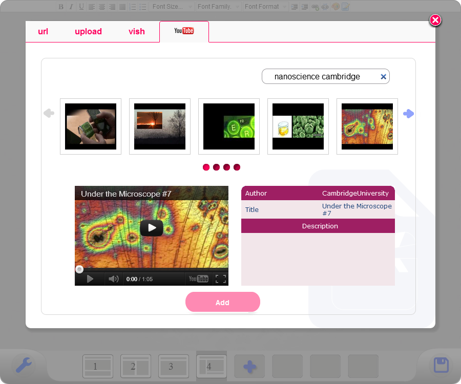Click the YouTube logo in the video player
The image size is (461, 384).
[198, 279]
